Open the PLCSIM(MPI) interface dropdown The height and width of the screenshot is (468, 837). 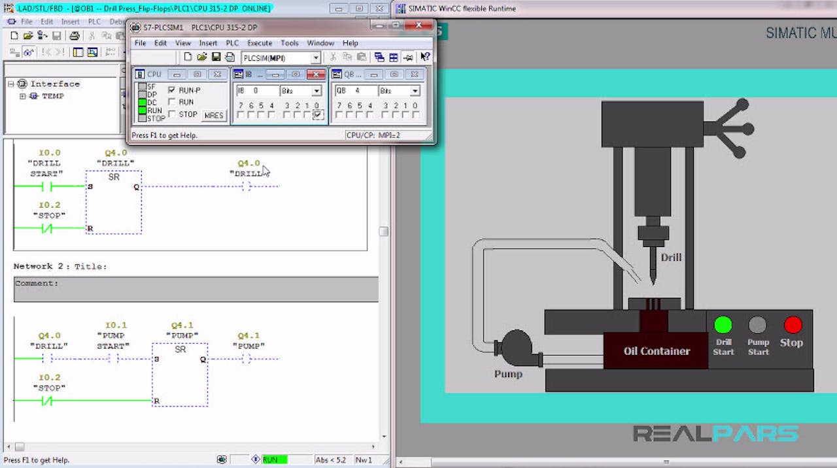coord(316,58)
